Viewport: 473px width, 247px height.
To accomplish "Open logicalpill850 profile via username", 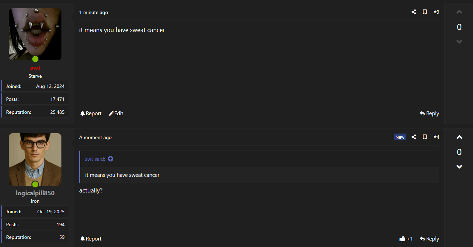I will tap(35, 193).
